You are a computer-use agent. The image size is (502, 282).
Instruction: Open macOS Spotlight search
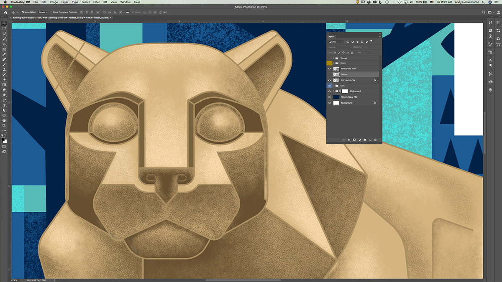click(484, 2)
